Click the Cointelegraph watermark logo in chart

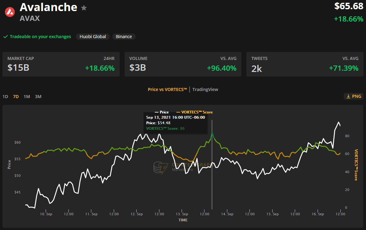click(160, 167)
